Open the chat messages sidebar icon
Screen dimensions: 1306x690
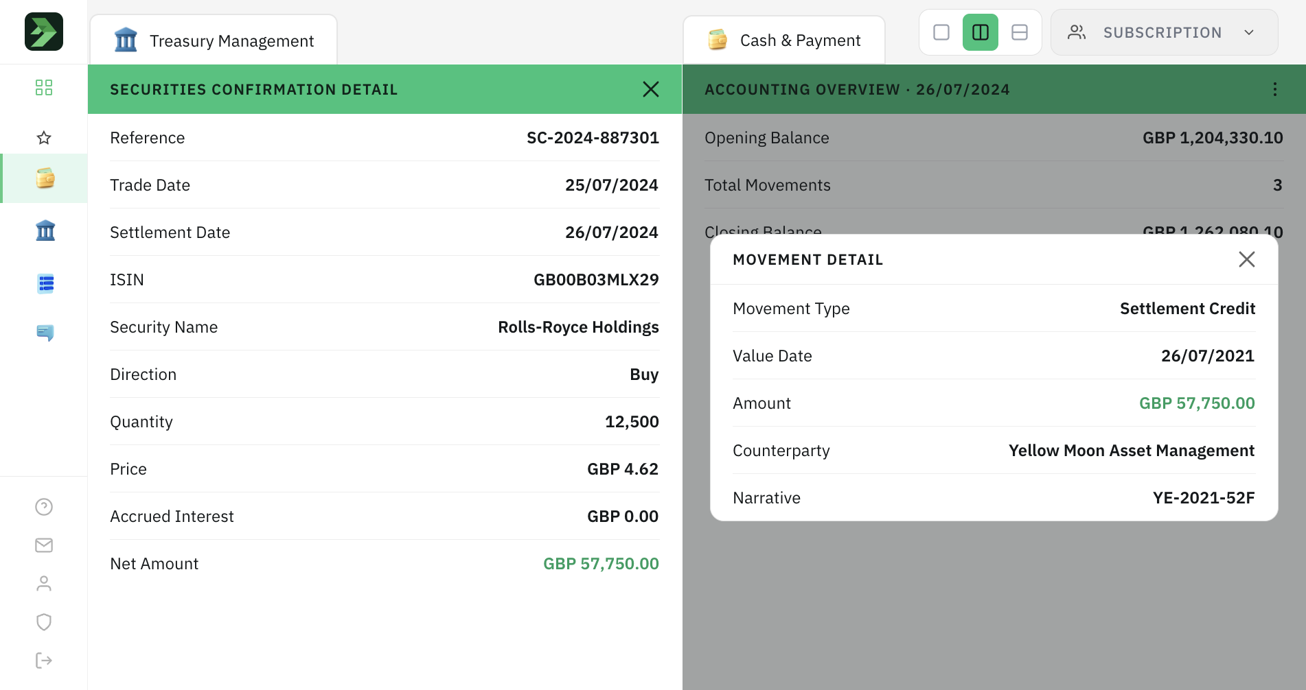pyautogui.click(x=45, y=333)
